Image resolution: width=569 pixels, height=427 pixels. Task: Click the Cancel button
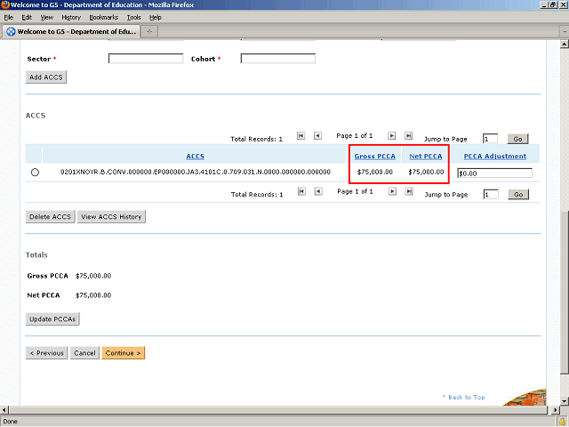[x=84, y=353]
